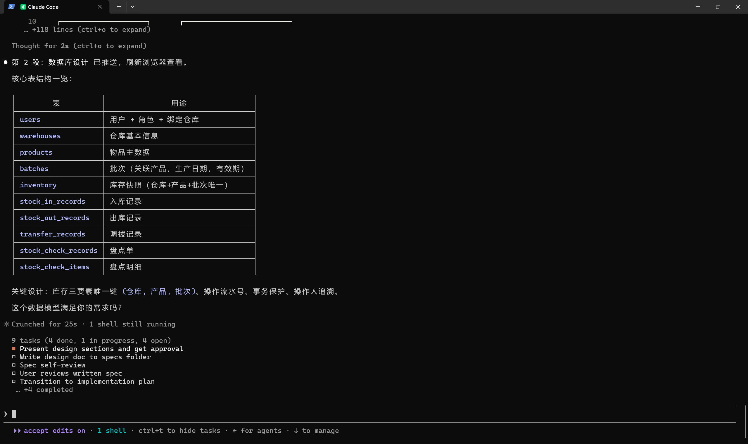Click the 'accept edits on' mode indicator
Image resolution: width=748 pixels, height=444 pixels.
50,431
